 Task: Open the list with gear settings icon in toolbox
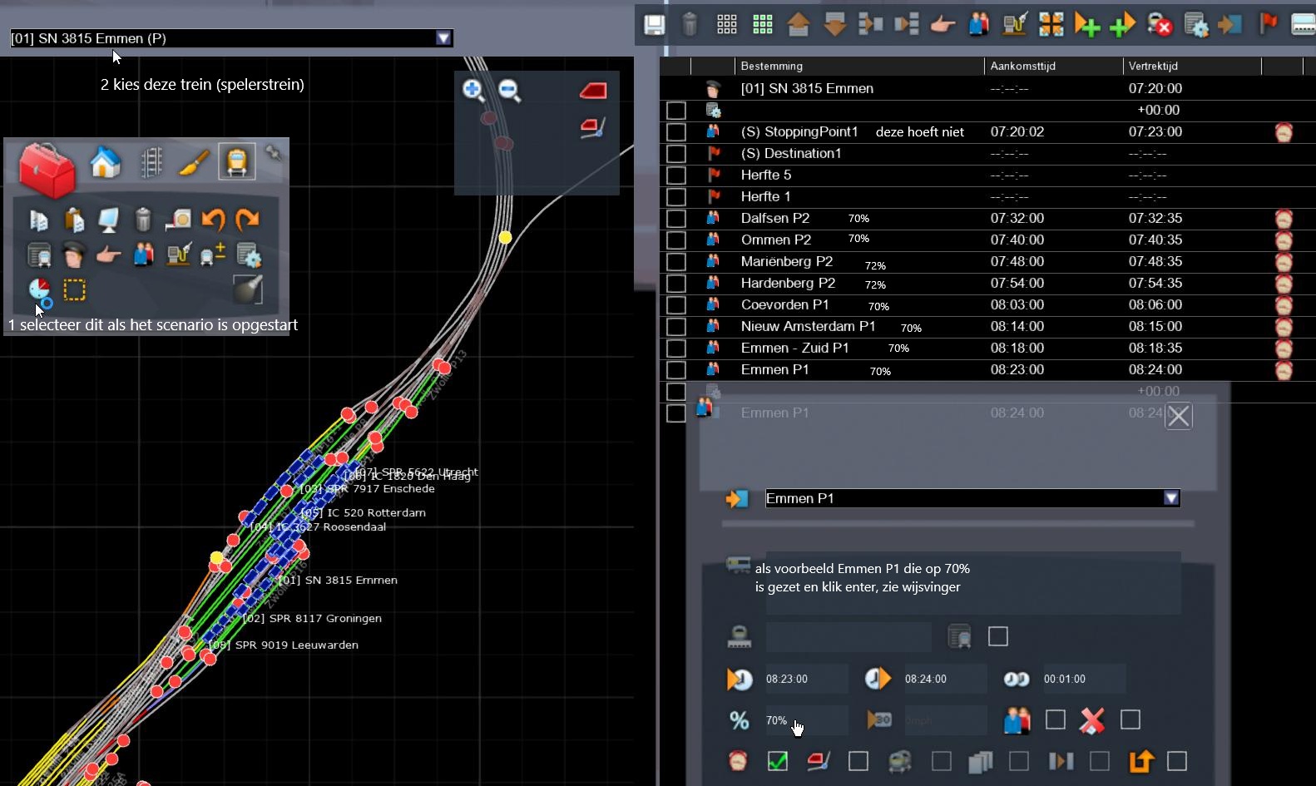coord(249,255)
